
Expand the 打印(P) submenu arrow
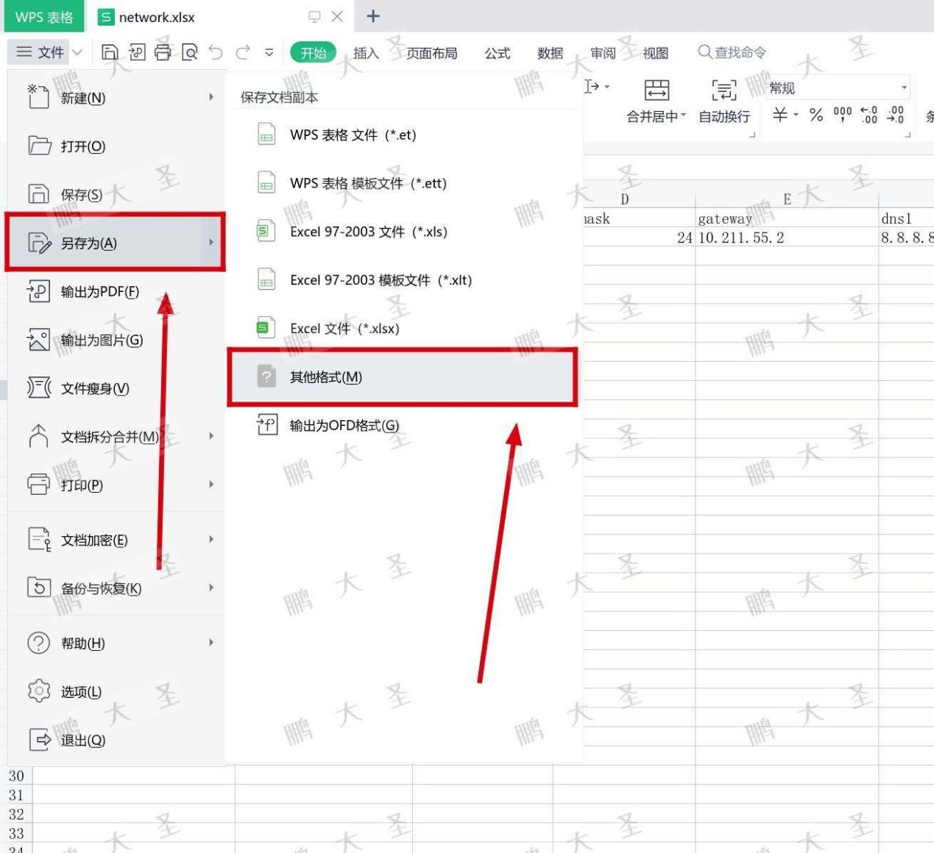[211, 485]
